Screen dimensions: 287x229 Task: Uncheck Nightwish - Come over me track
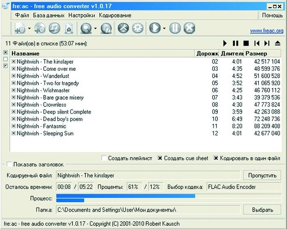point(13,69)
